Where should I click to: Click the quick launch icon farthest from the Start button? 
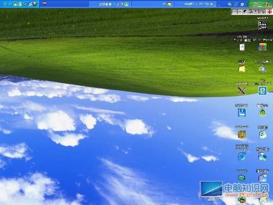point(229,4)
